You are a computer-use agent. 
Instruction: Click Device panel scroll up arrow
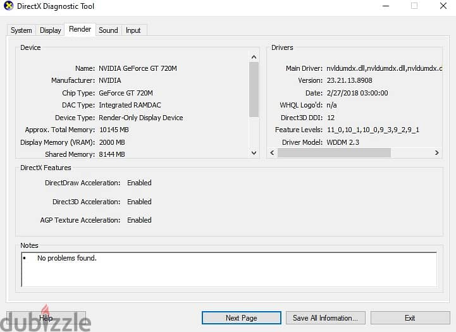tap(254, 57)
